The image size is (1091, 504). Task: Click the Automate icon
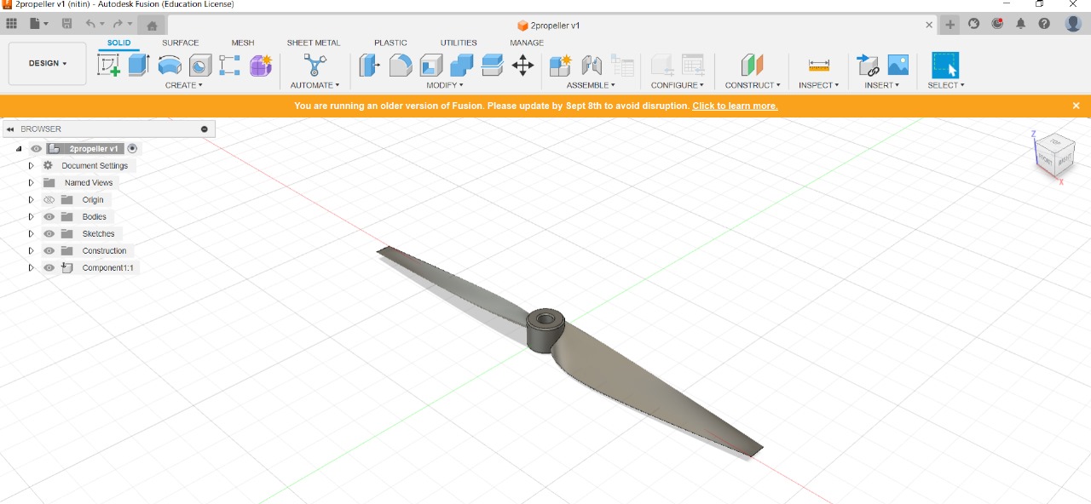(x=315, y=65)
